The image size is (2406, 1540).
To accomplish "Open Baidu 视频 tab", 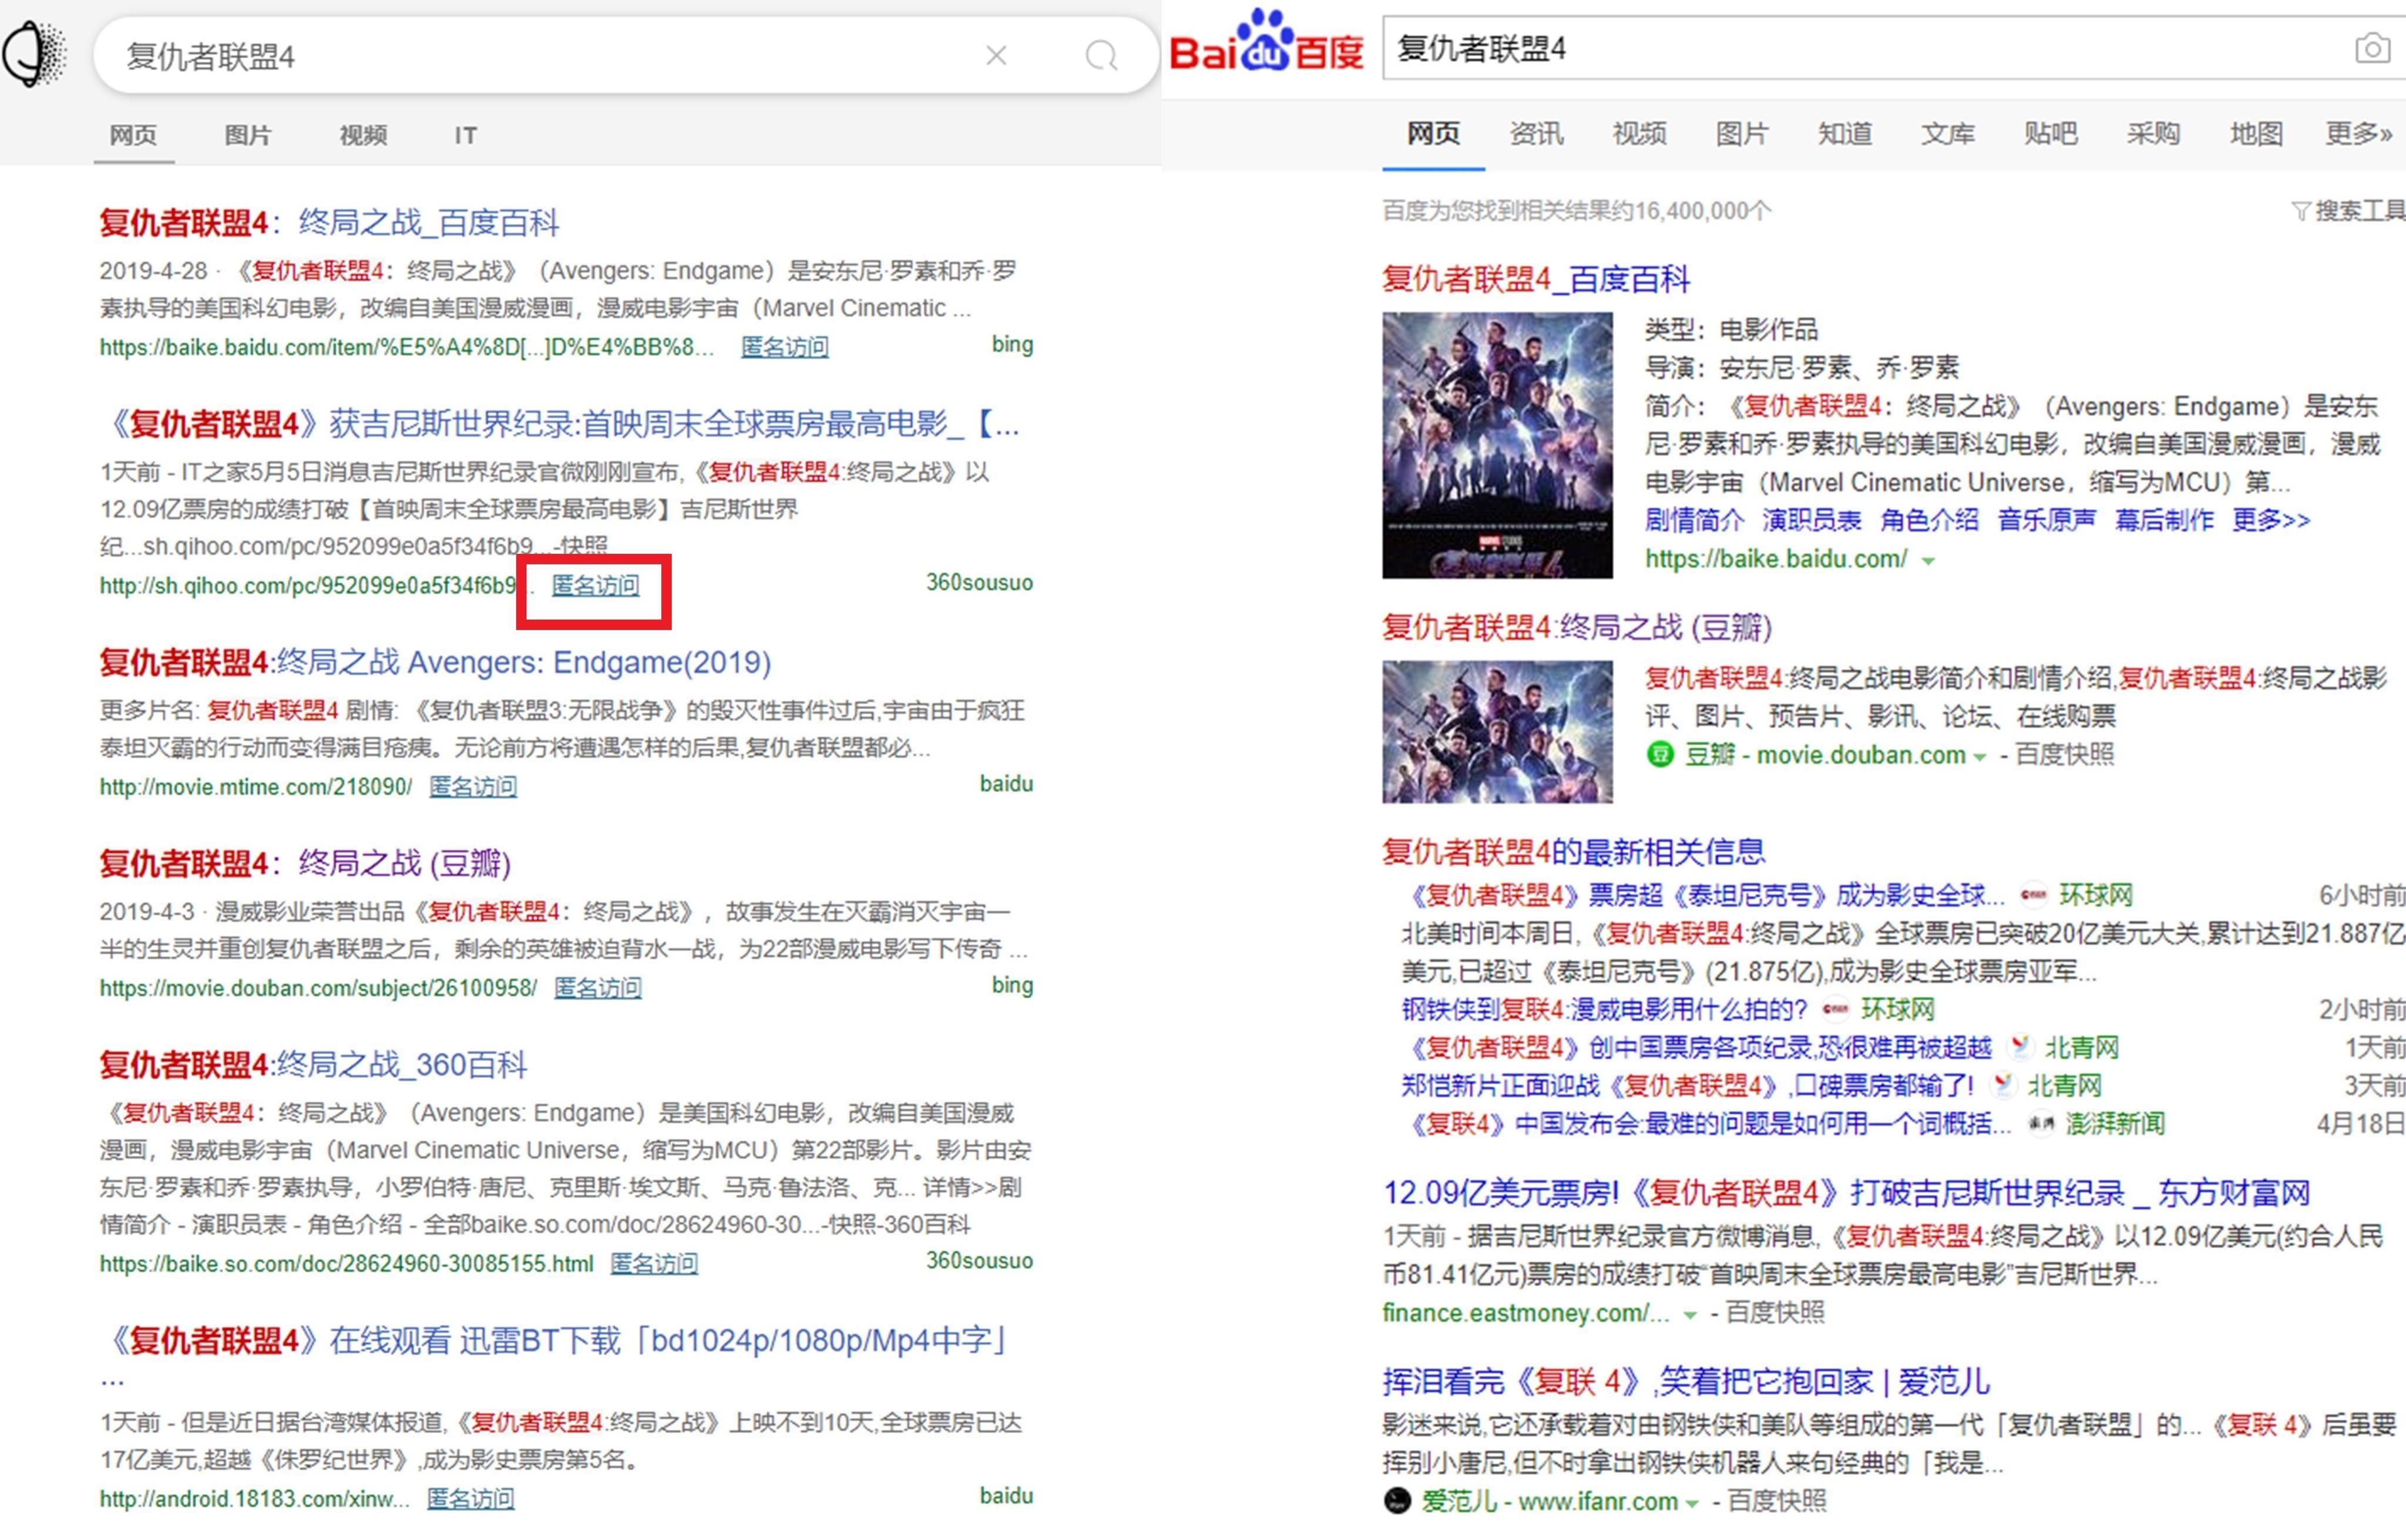I will pyautogui.click(x=1639, y=134).
